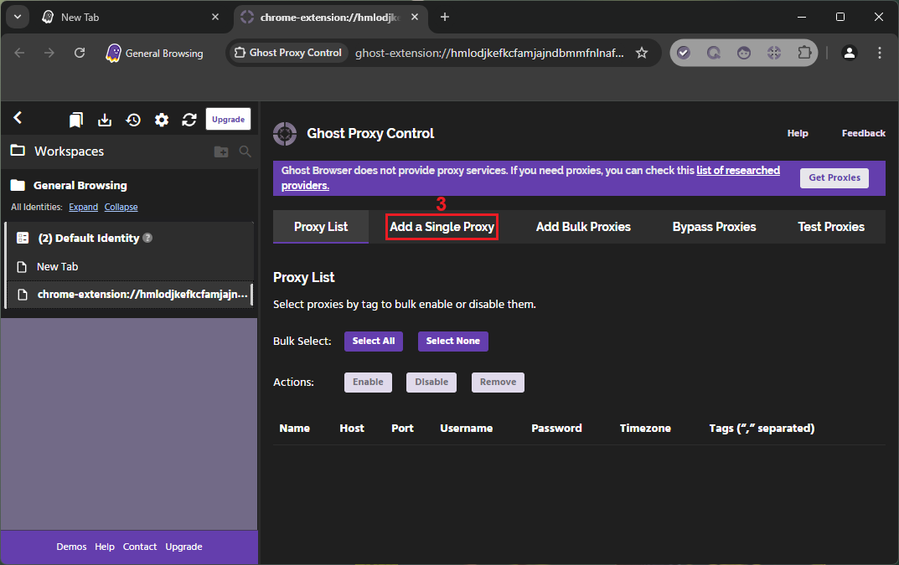Click the checkmark extension icon in toolbar
The image size is (899, 565).
pos(684,53)
